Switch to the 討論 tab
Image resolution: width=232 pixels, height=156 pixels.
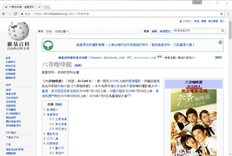pyautogui.click(x=49, y=31)
